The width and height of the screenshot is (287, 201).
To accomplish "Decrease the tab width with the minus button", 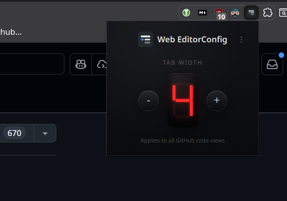I will click(148, 100).
